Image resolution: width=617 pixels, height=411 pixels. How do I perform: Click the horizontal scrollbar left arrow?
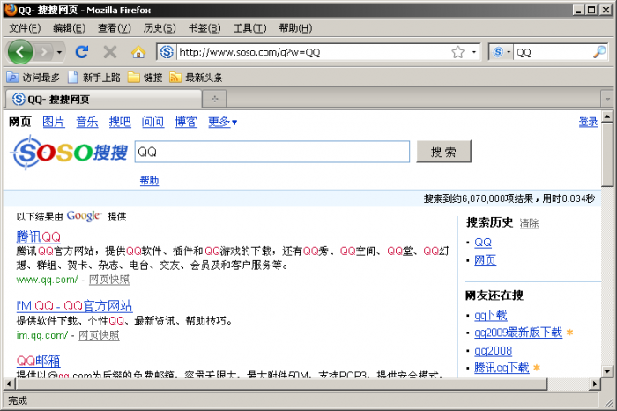tap(9, 384)
